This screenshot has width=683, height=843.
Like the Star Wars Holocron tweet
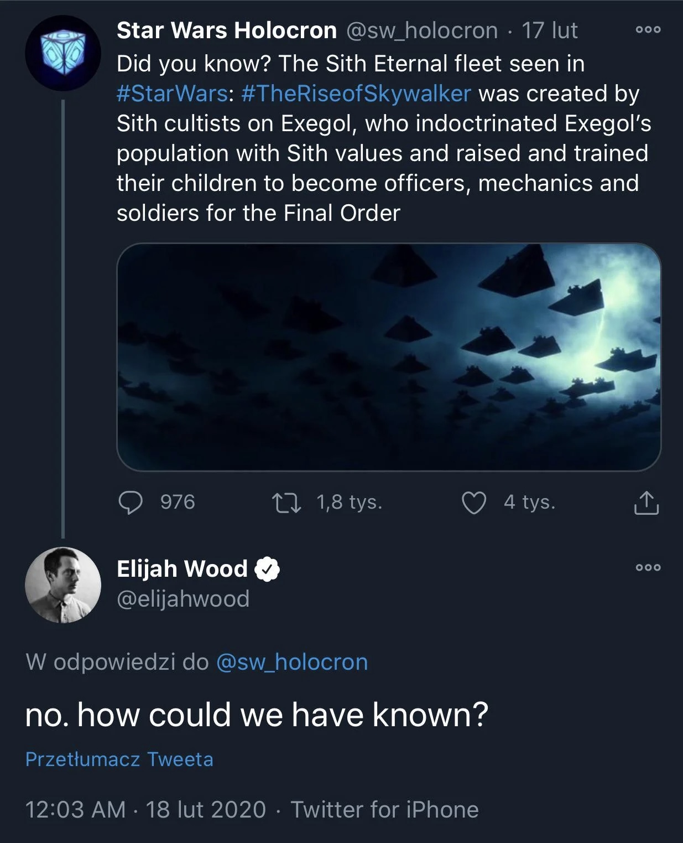pos(473,503)
